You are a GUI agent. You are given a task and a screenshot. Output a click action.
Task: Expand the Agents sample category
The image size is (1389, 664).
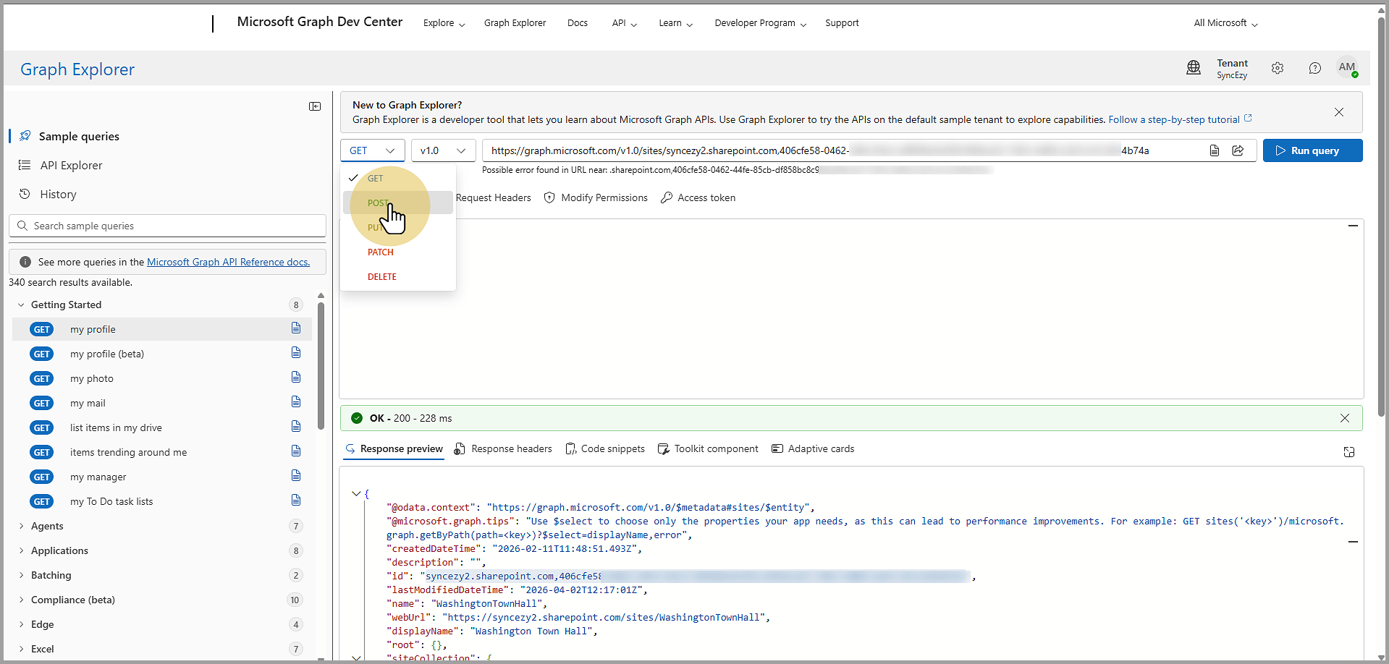[x=47, y=526]
